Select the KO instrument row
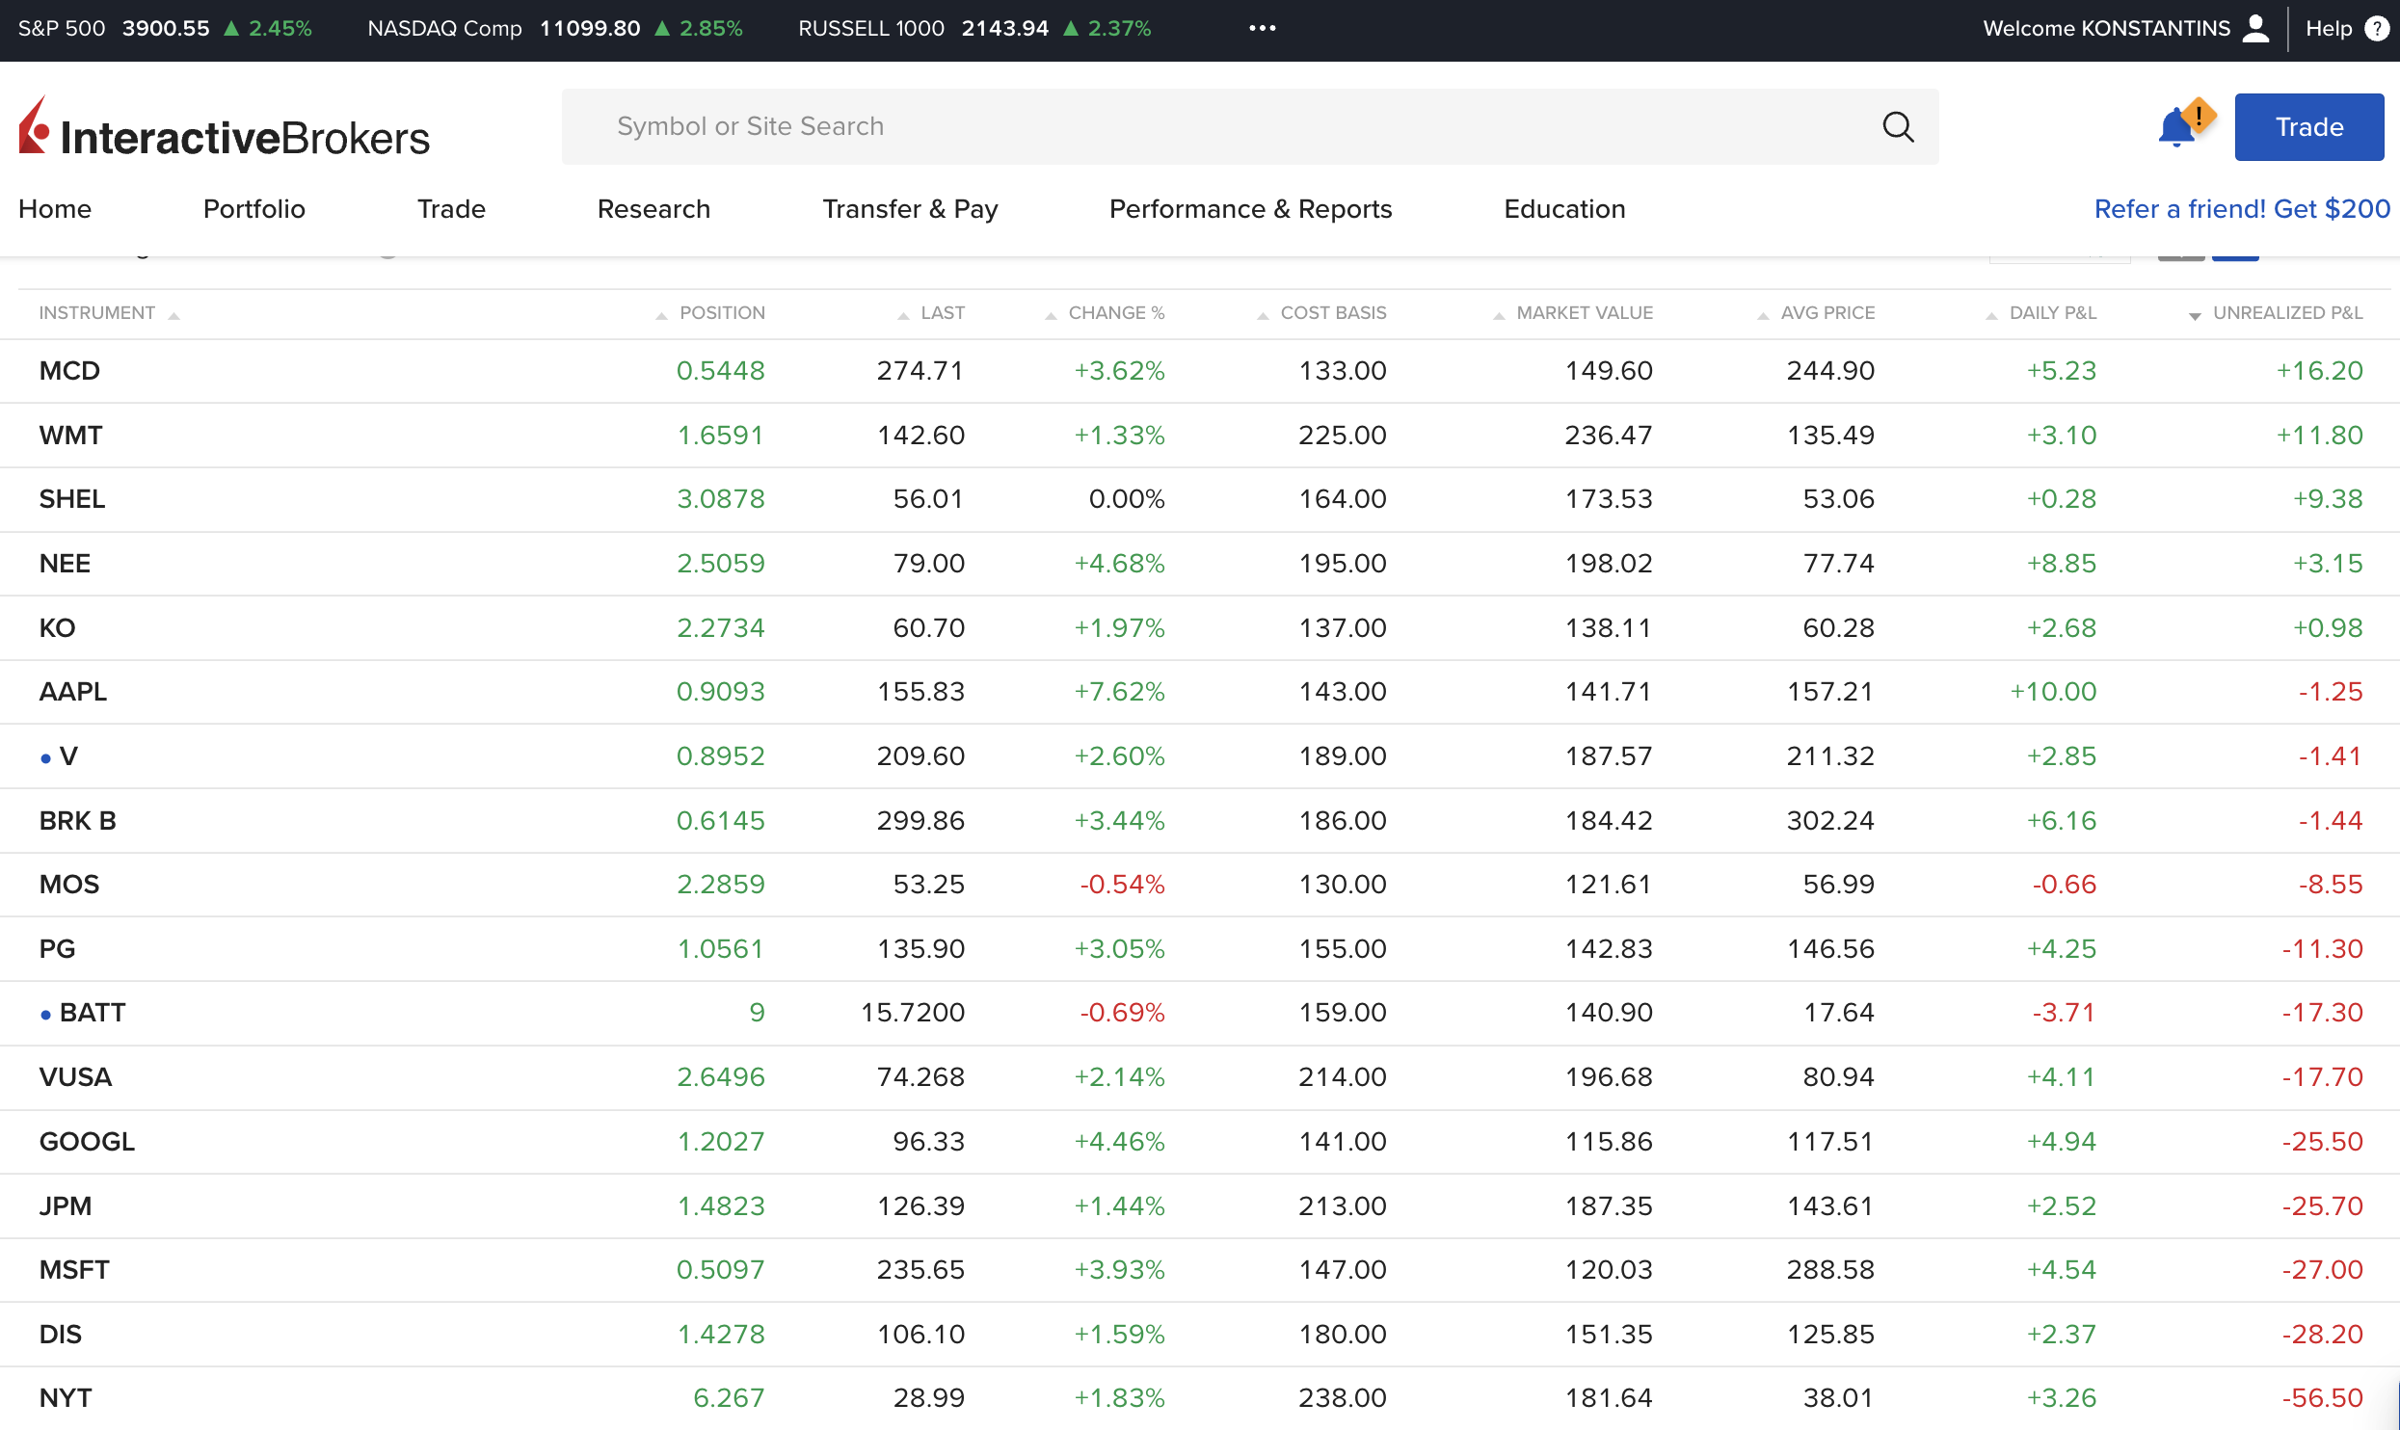The width and height of the screenshot is (2400, 1430). [x=1200, y=628]
